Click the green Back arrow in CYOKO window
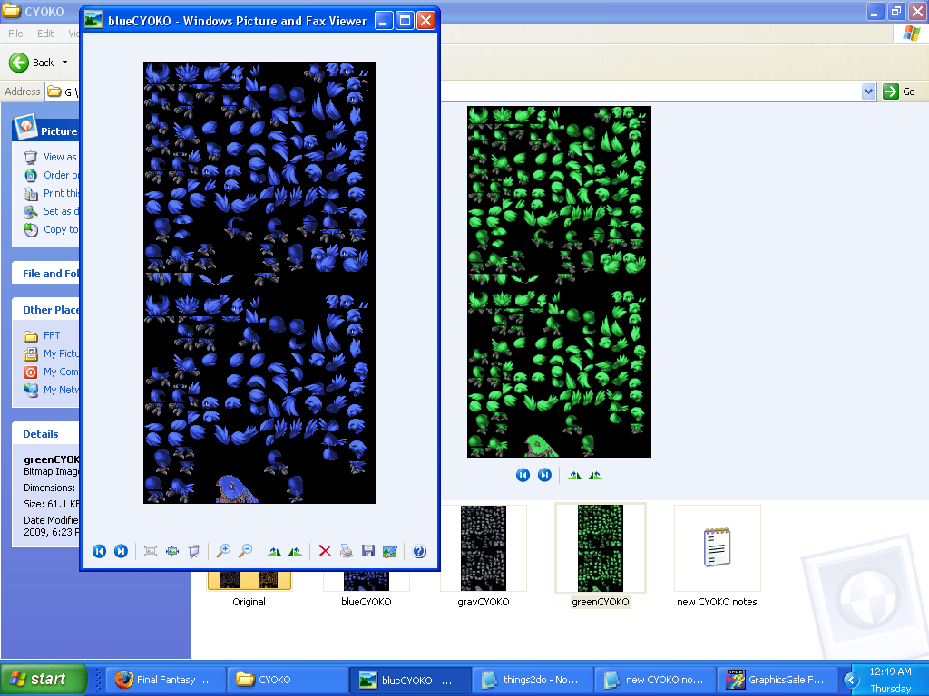The height and width of the screenshot is (696, 929). coord(19,63)
